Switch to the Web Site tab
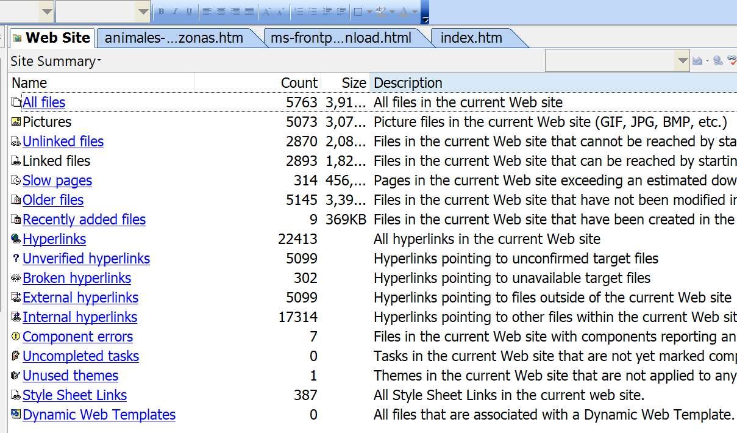737x433 pixels. [52, 38]
